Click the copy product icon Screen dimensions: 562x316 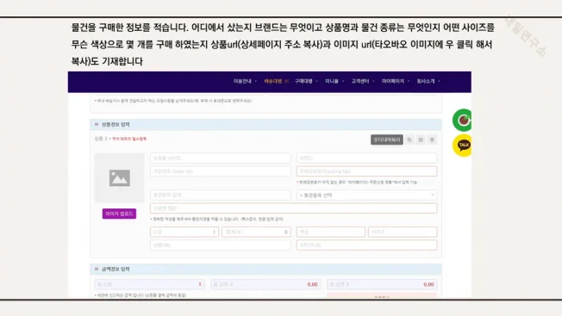point(409,139)
